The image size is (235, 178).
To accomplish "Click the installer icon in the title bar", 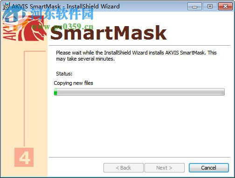I will click(x=7, y=6).
